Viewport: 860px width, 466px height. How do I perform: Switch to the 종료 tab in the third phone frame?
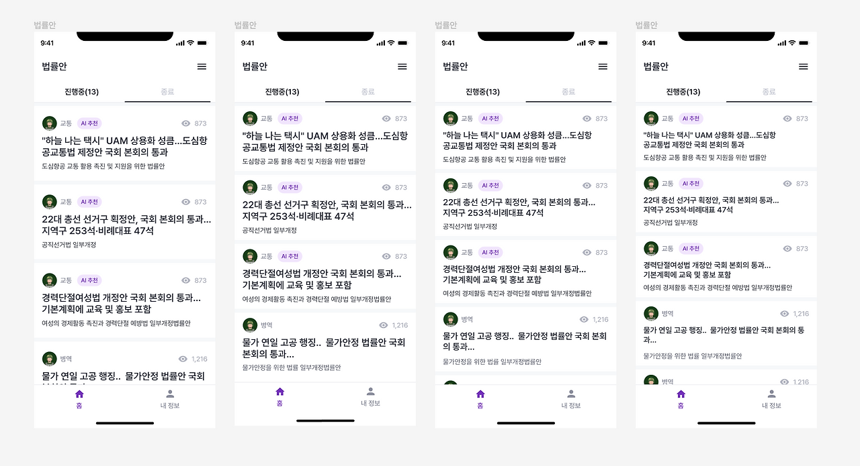(568, 92)
